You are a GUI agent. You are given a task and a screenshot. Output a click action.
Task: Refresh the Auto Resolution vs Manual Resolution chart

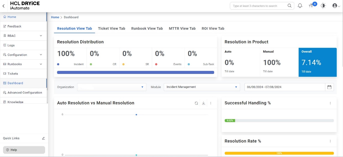[196, 103]
